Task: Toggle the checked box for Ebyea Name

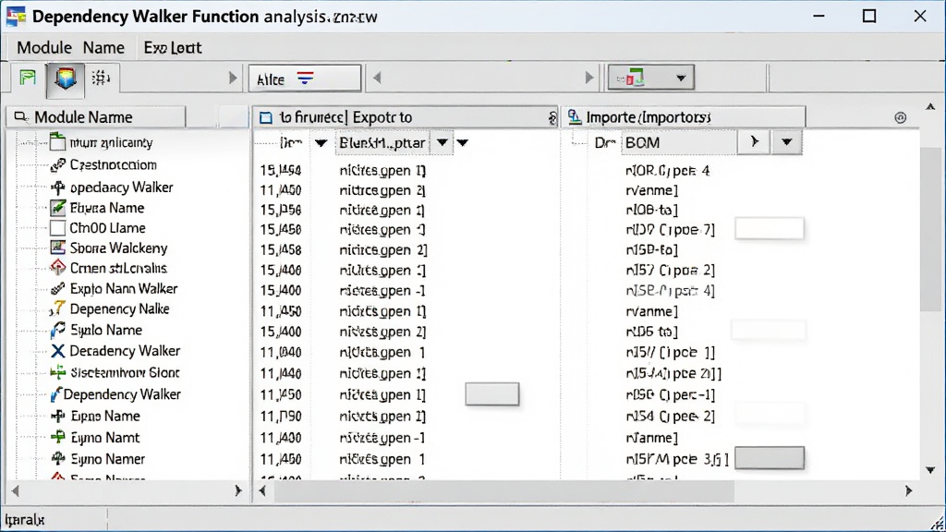Action: [58, 208]
